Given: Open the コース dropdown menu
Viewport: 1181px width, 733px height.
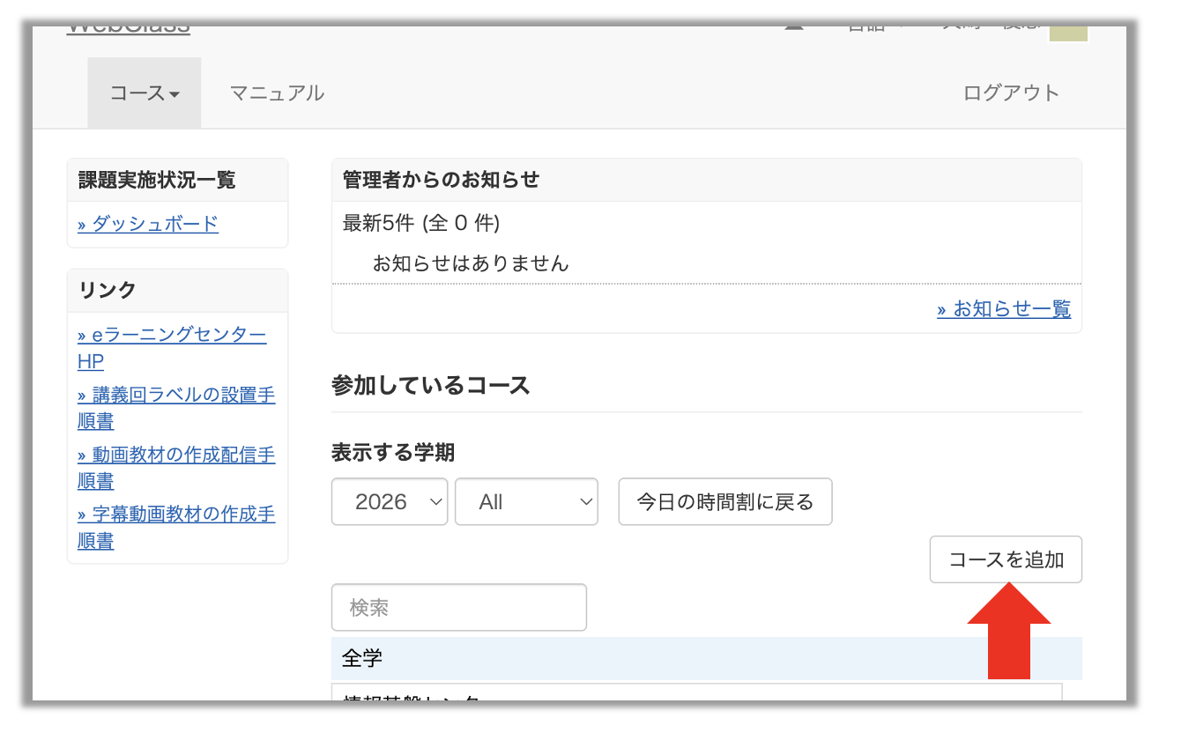Looking at the screenshot, I should pyautogui.click(x=145, y=93).
